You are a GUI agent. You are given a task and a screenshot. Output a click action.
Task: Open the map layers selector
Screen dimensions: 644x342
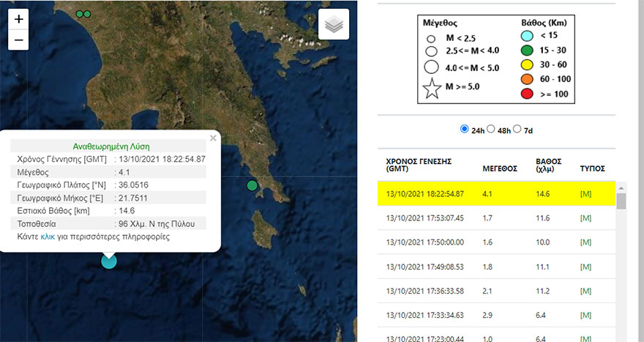coord(334,25)
